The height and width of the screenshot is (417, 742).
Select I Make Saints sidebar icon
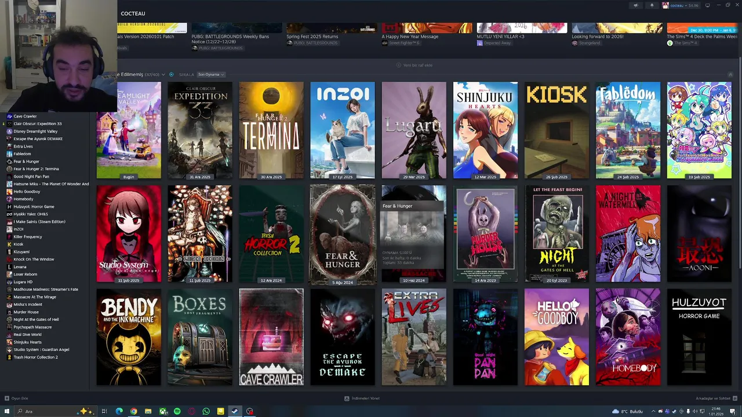click(9, 222)
